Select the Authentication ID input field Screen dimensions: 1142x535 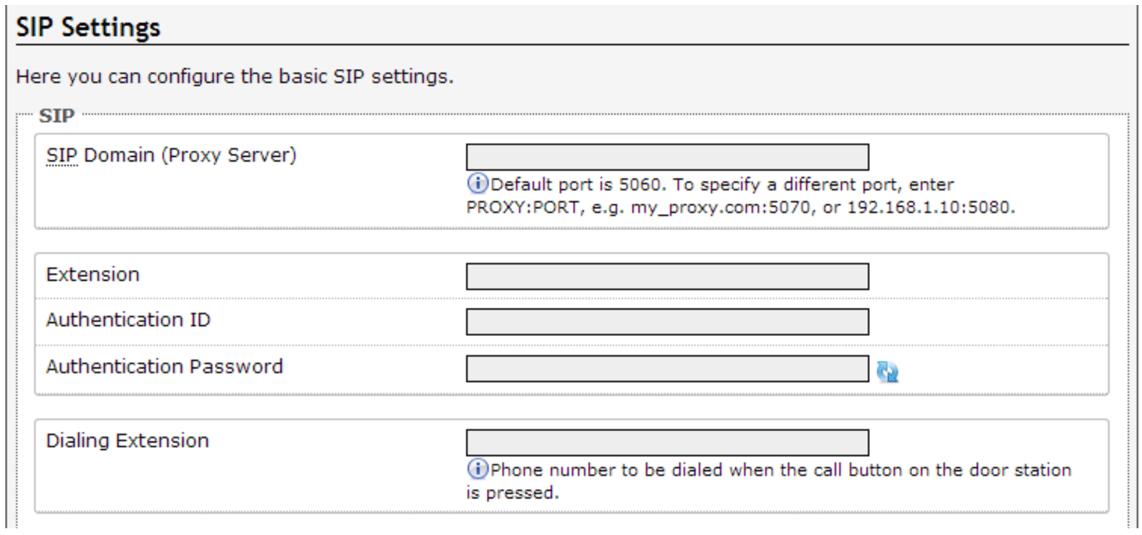pos(667,322)
